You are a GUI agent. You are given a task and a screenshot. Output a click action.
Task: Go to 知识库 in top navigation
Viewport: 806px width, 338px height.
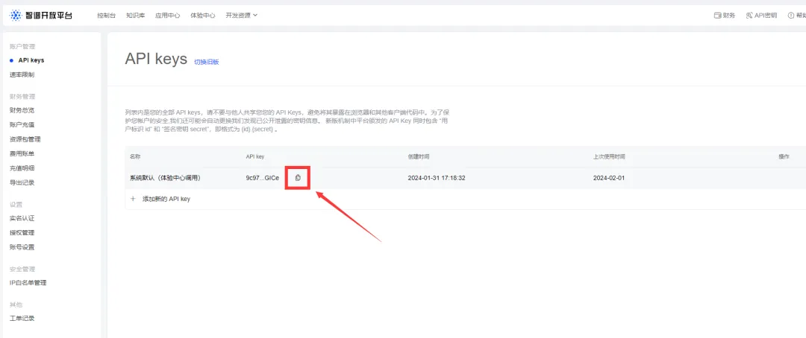(x=134, y=16)
